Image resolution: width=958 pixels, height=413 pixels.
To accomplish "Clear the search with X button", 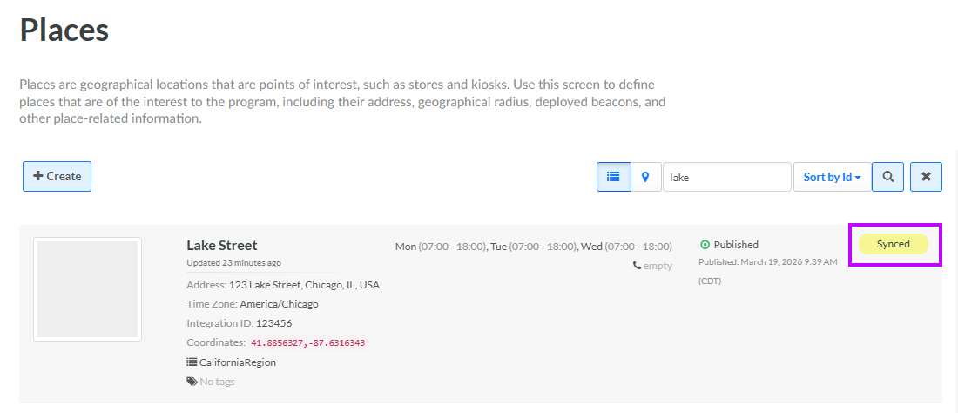I will coord(926,177).
